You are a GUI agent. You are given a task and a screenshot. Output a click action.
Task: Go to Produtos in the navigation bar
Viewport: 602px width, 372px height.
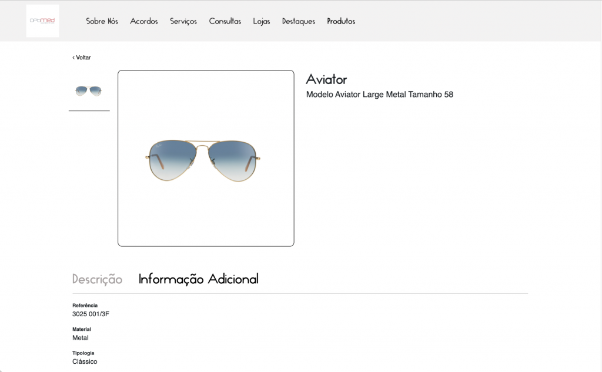341,21
